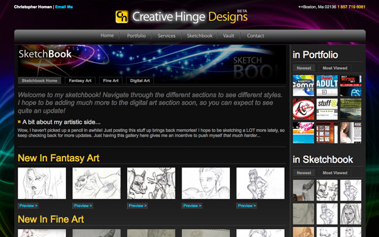Open the WFNX PS portfolio thumbnail
Image resolution: width=379 pixels, height=237 pixels.
(351, 86)
